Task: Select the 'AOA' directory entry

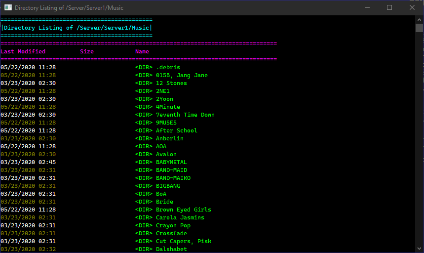Action: 161,146
